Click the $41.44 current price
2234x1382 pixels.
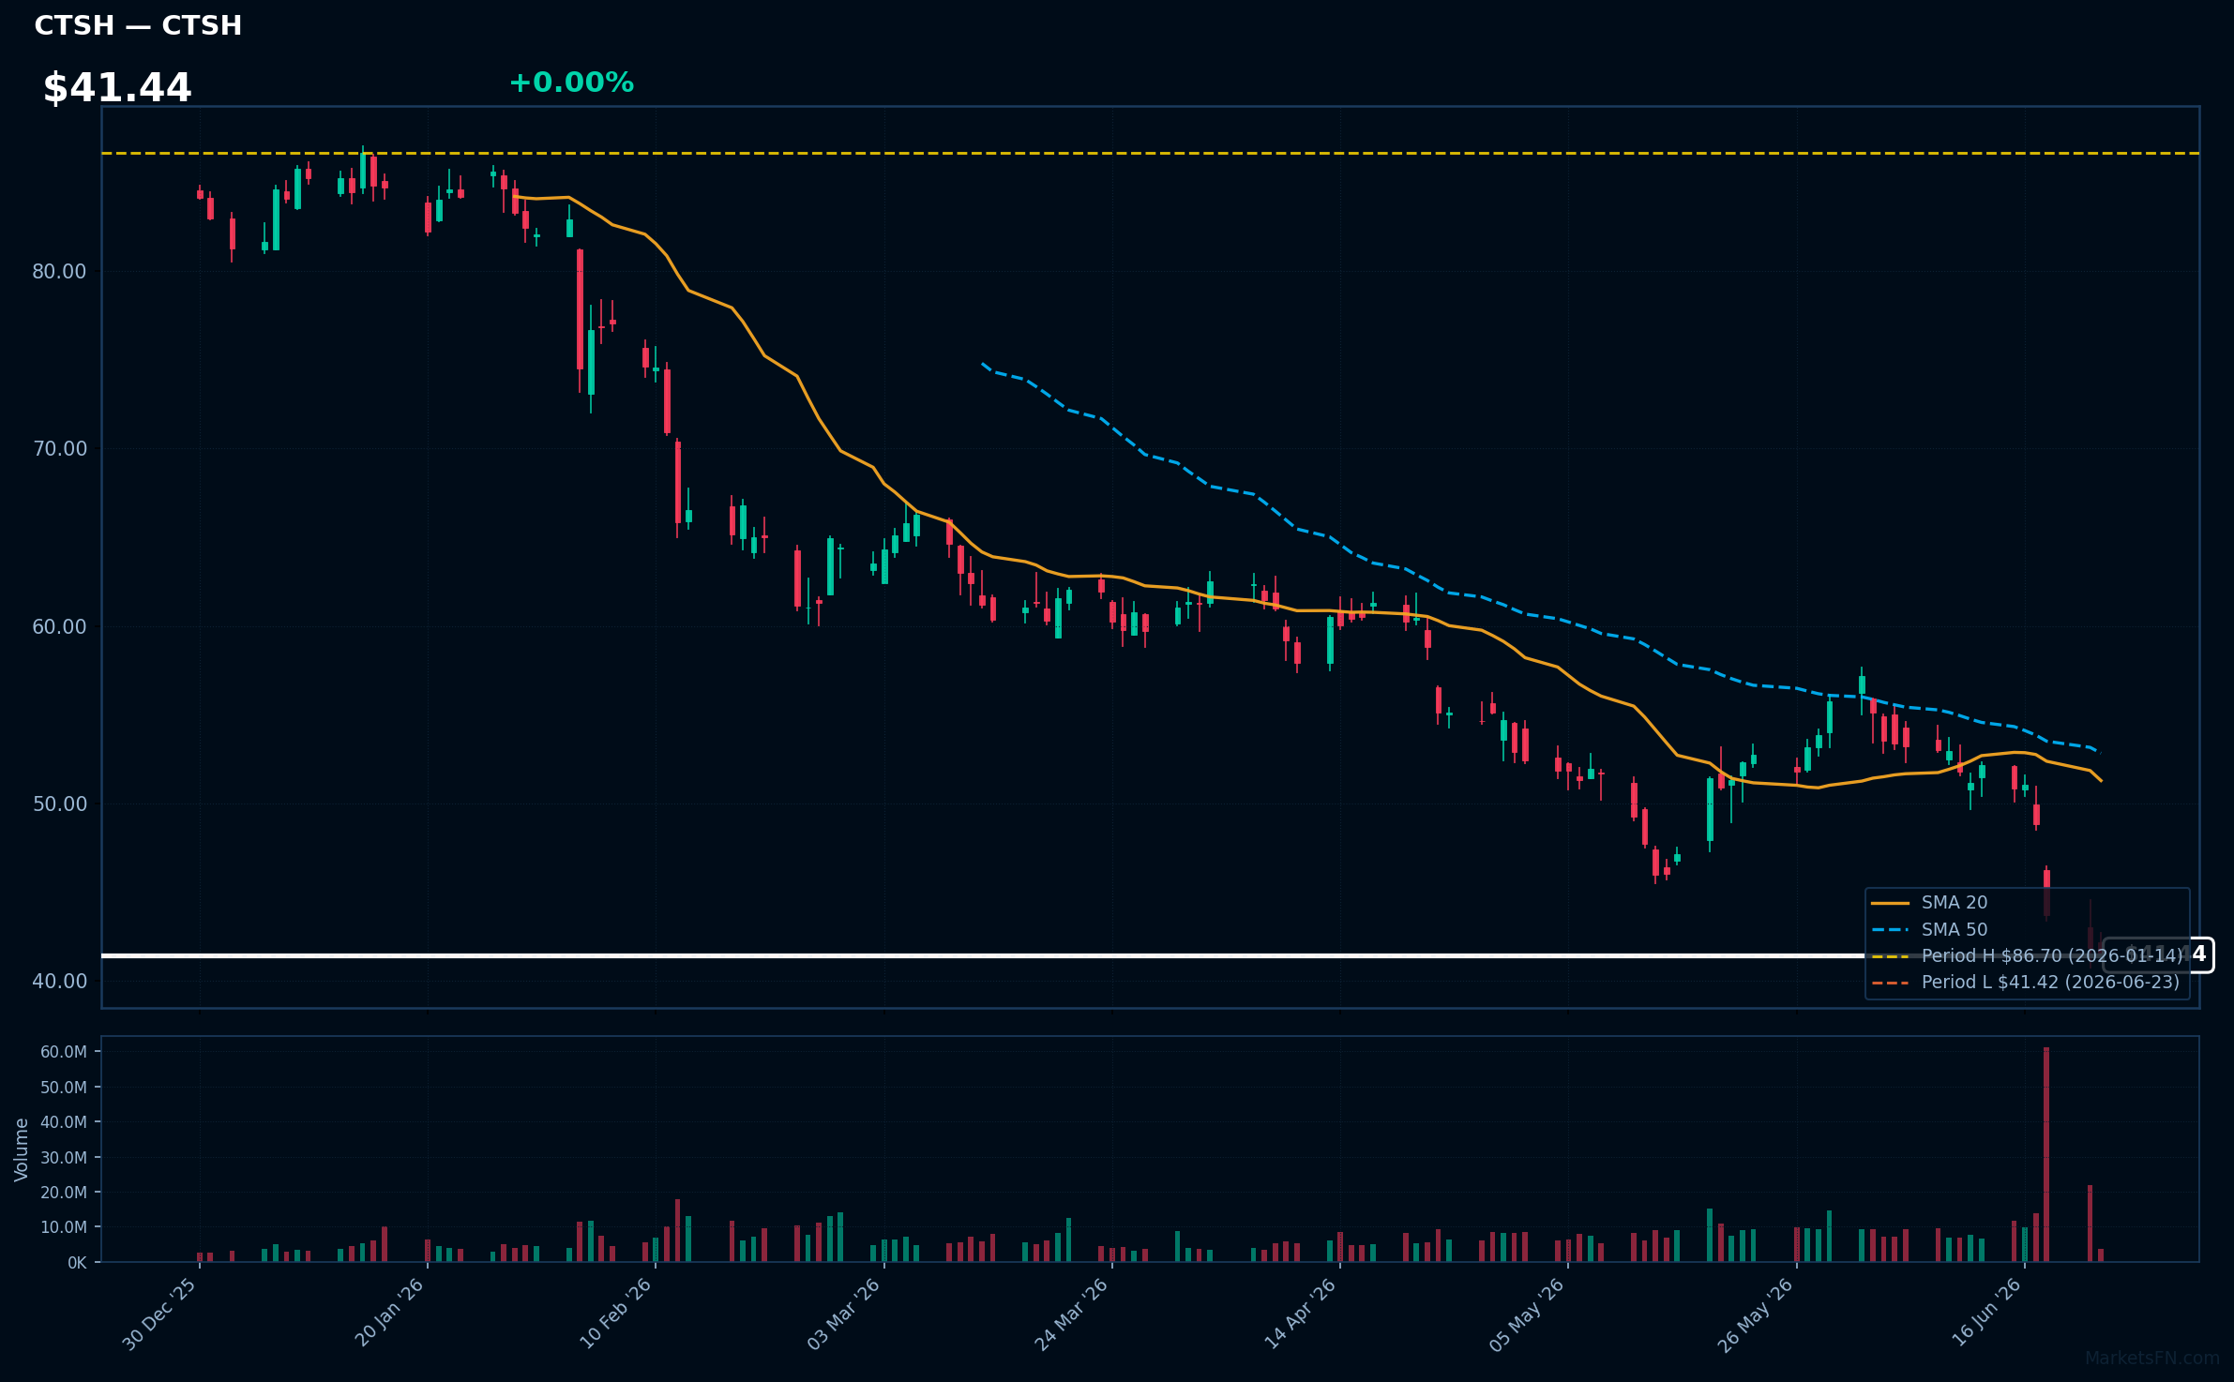(117, 88)
